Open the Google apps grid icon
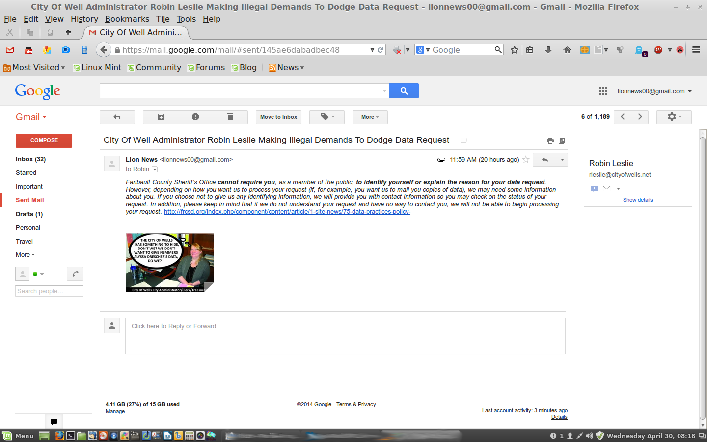 pyautogui.click(x=603, y=91)
